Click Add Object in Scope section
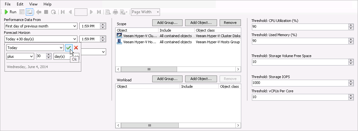Screen dimensions: 358x131 click(x=201, y=23)
